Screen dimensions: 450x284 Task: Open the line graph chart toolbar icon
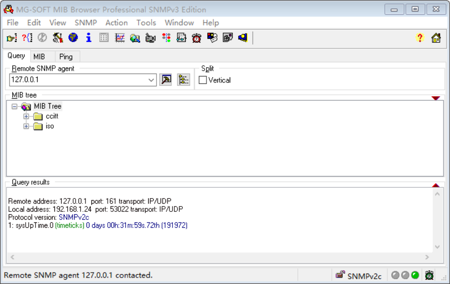tap(120, 38)
